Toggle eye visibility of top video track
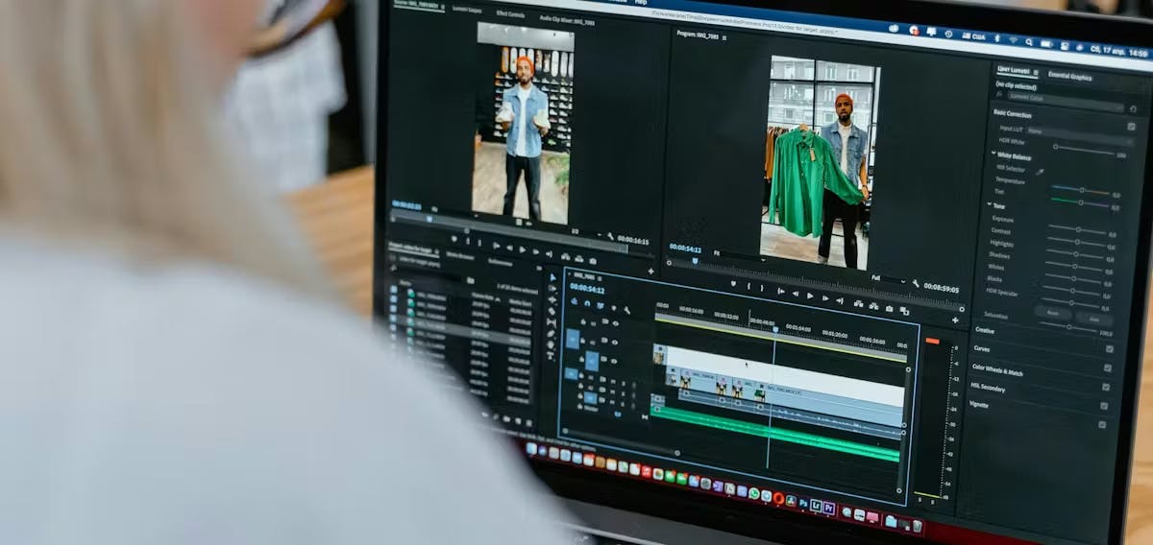1153x545 pixels. [615, 323]
